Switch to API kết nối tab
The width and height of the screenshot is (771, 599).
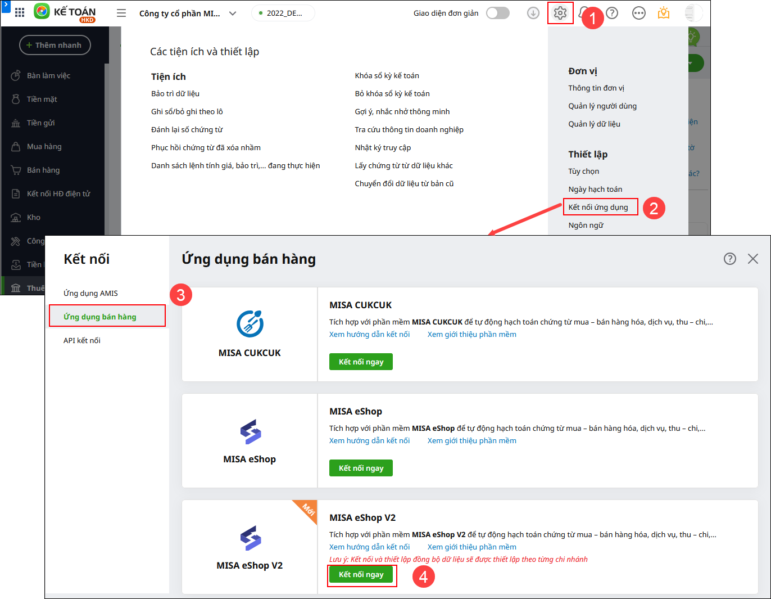[x=82, y=340]
